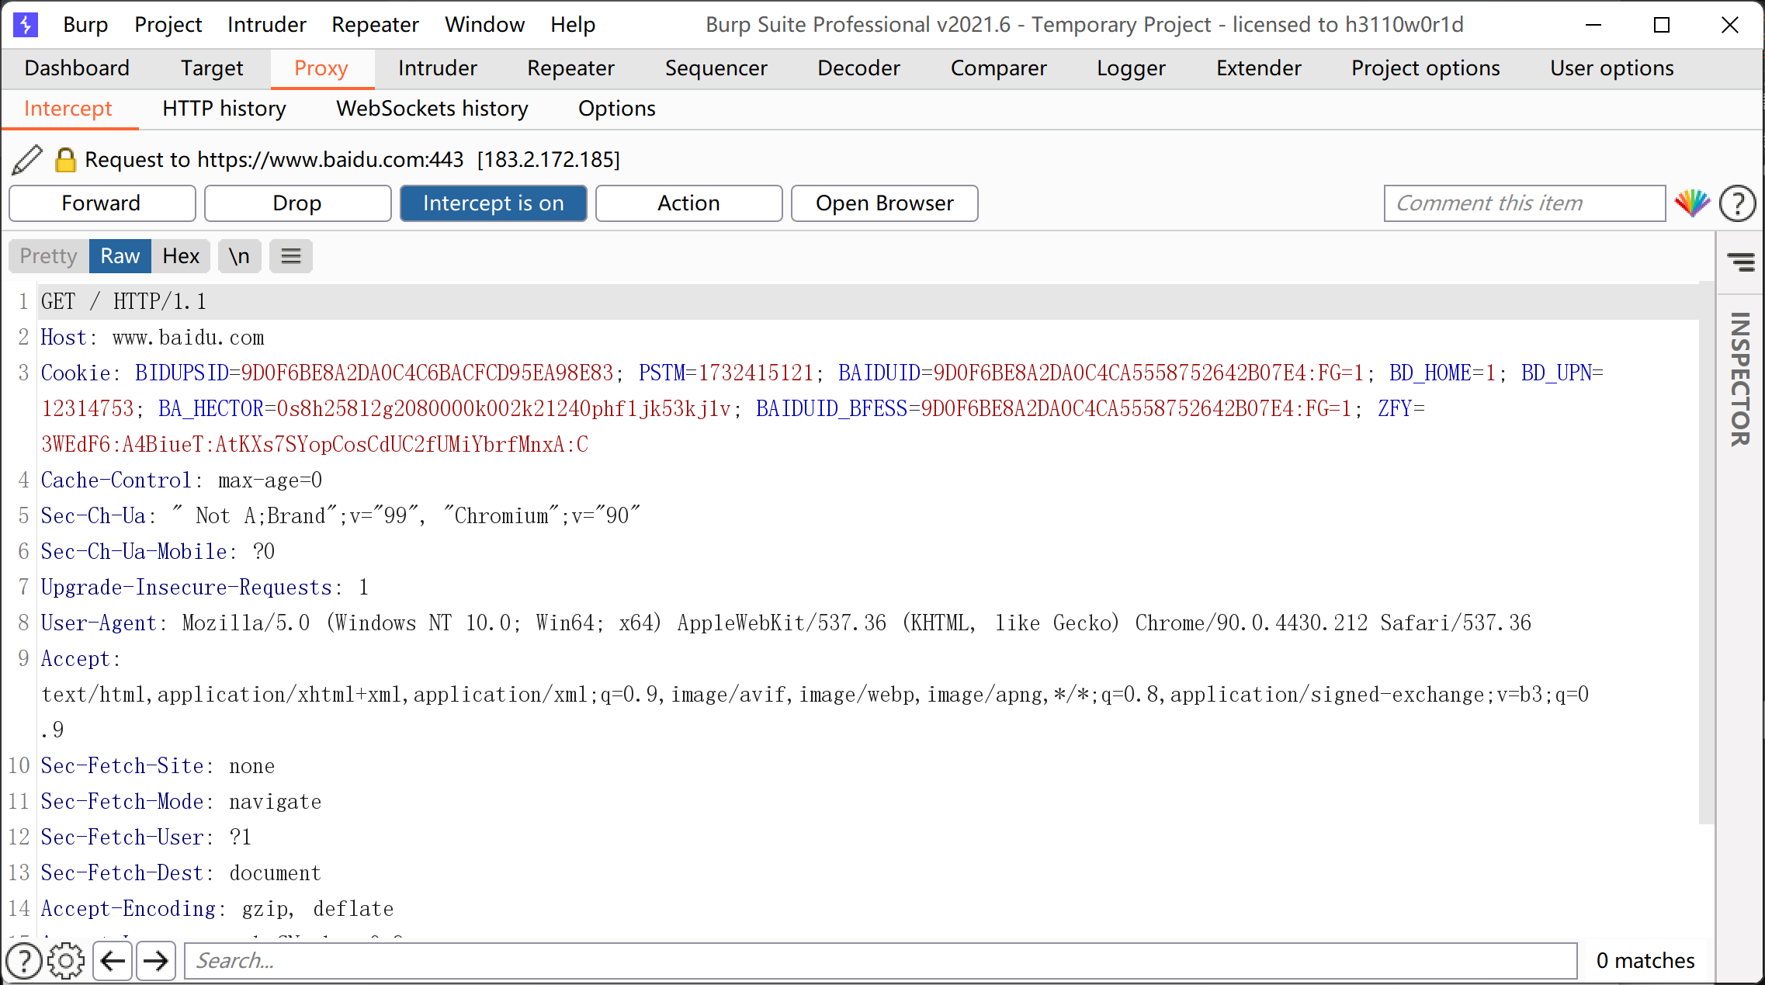Select the Intercept sub-tab
1765x985 pixels.
[68, 109]
